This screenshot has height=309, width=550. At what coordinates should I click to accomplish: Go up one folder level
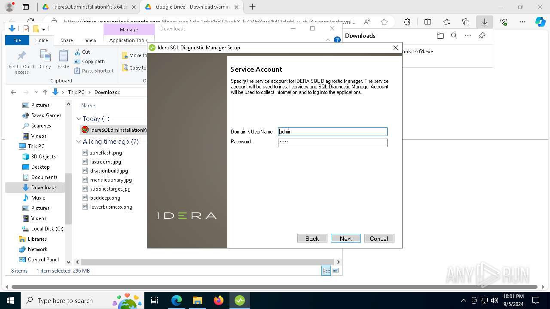[45, 92]
